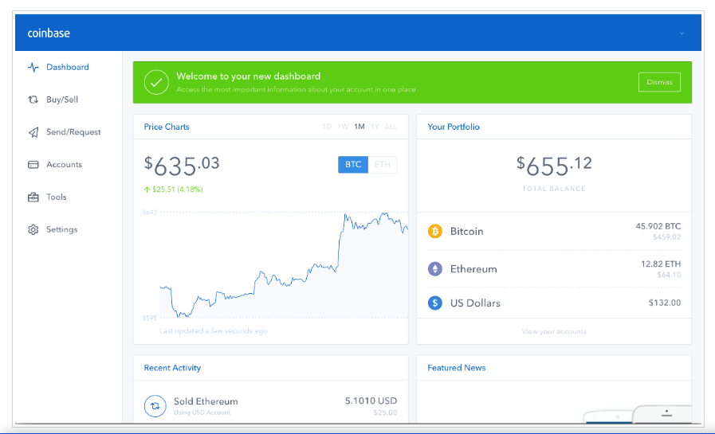Switch price chart to ETH
The width and height of the screenshot is (715, 434).
pyautogui.click(x=383, y=165)
